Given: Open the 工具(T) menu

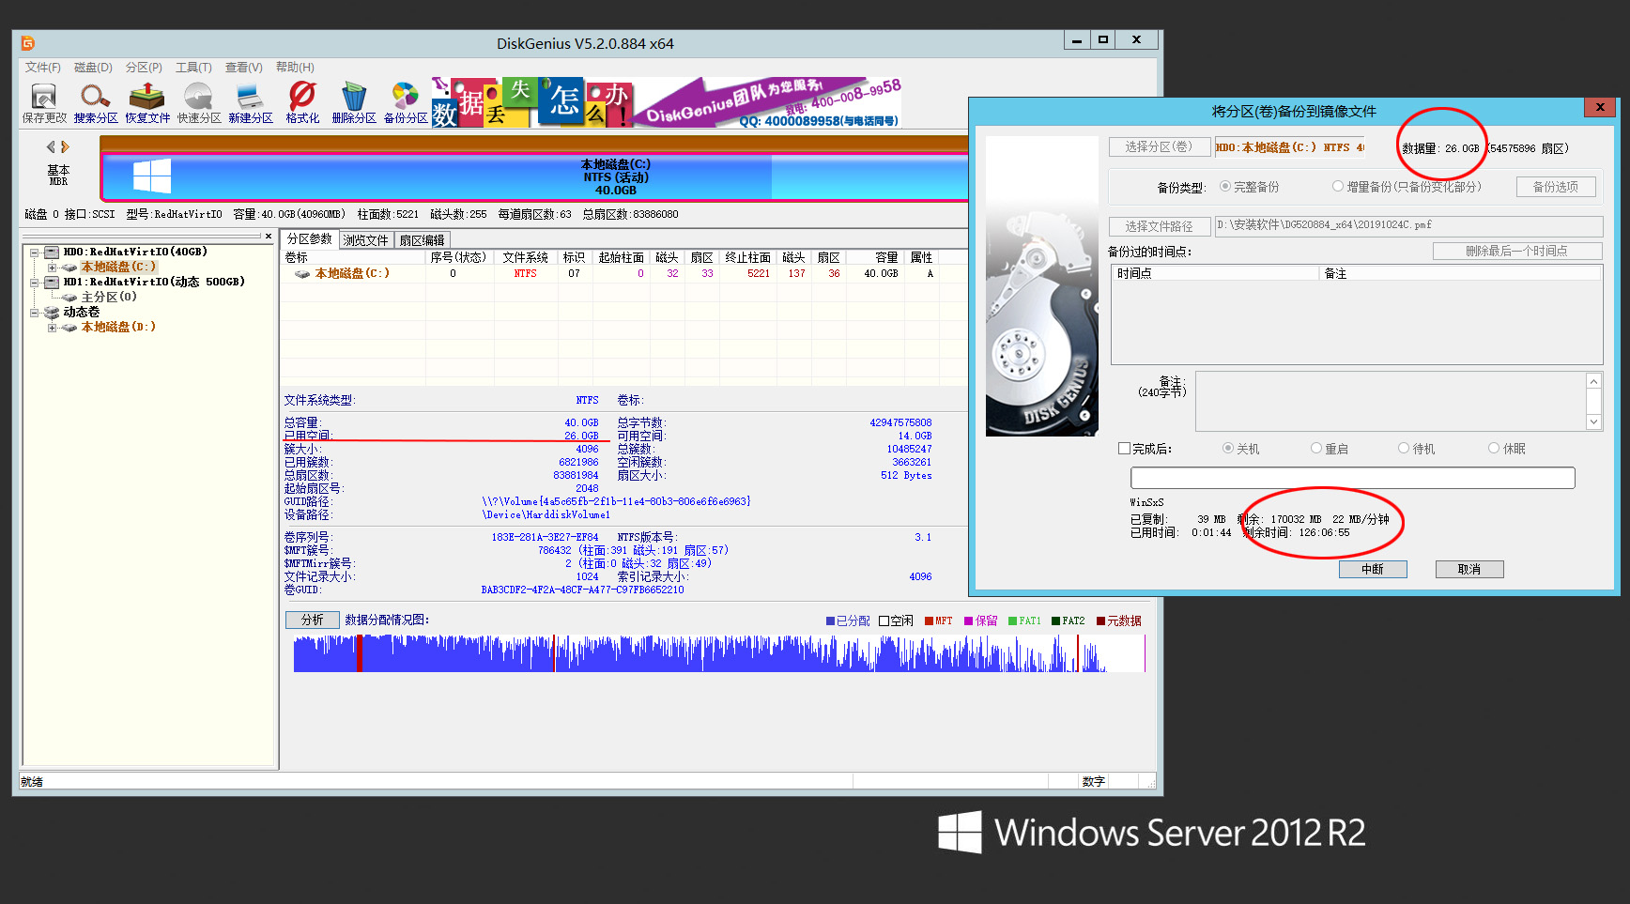Looking at the screenshot, I should 193,68.
